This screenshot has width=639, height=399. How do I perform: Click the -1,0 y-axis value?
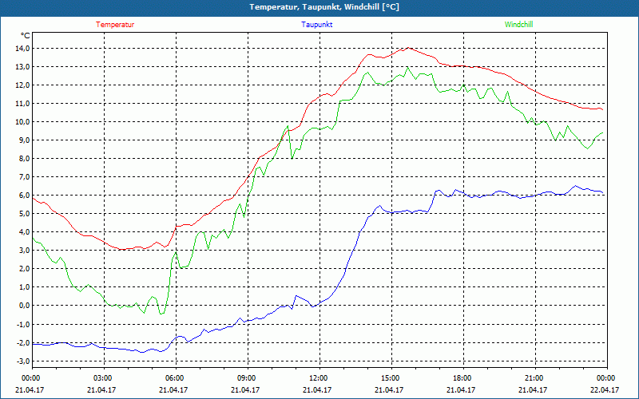pos(23,324)
